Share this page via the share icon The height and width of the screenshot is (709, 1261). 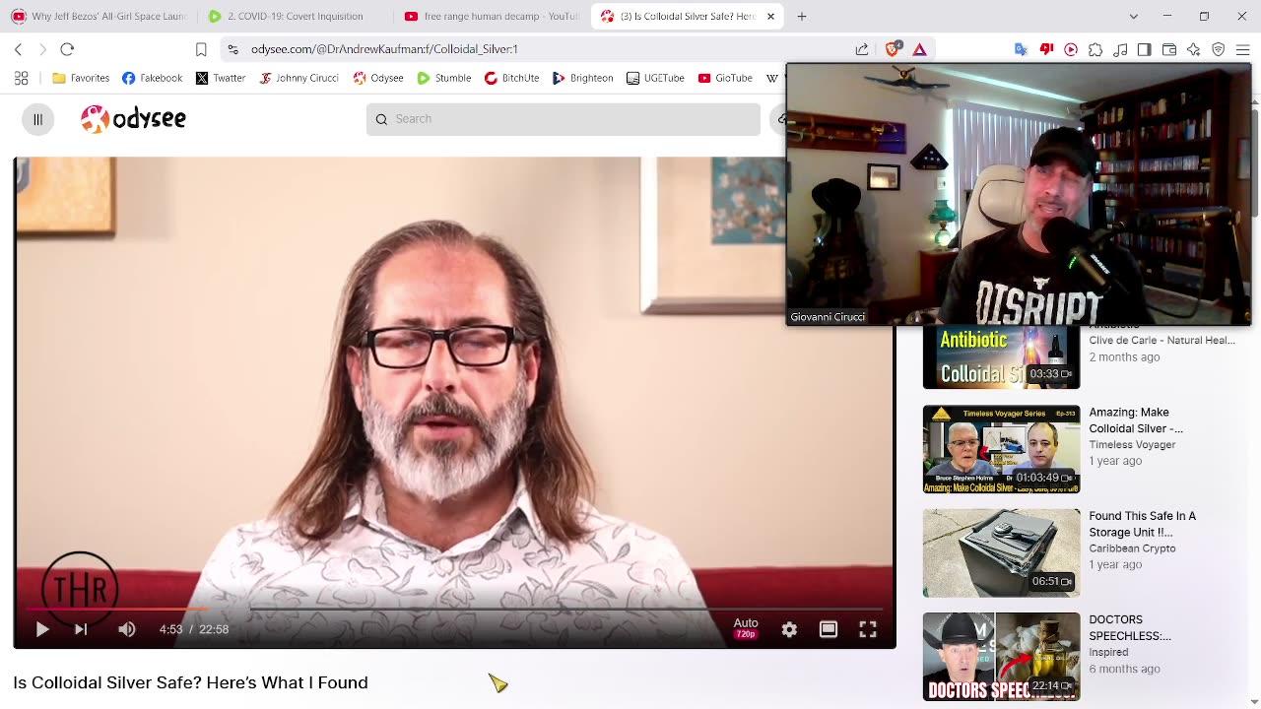pyautogui.click(x=862, y=49)
